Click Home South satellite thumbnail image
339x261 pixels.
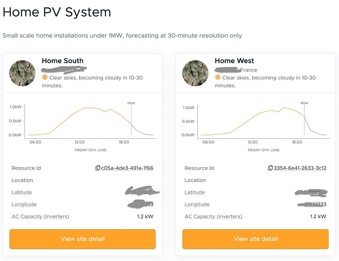click(x=23, y=73)
